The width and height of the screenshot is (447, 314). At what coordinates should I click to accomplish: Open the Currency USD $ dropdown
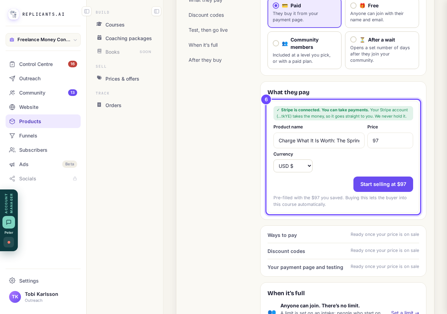coord(293,166)
